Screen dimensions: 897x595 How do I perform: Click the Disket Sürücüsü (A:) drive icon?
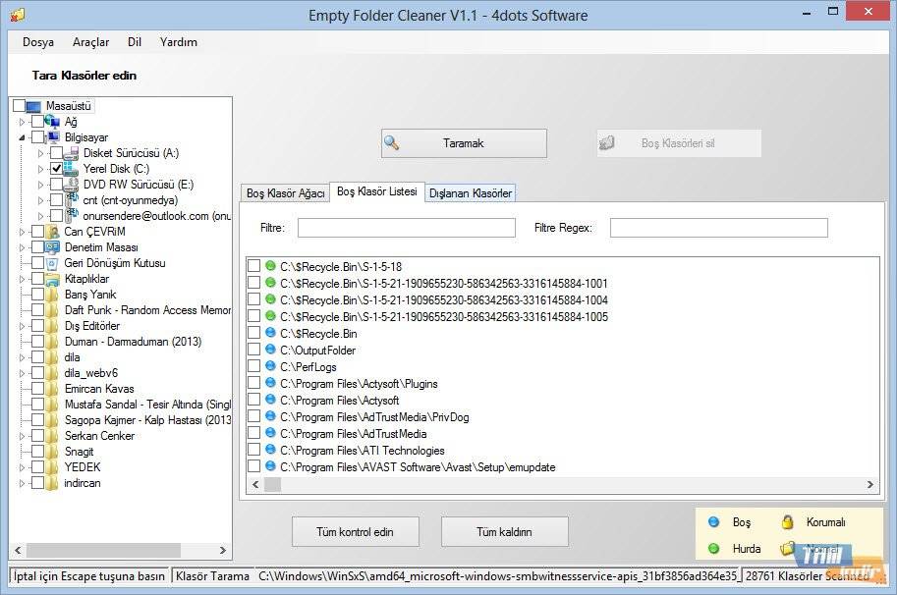point(72,153)
